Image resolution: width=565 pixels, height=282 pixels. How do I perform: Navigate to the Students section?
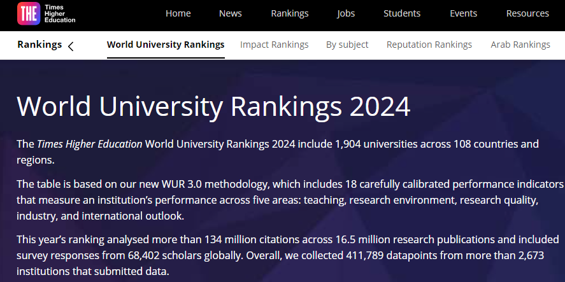click(x=402, y=13)
